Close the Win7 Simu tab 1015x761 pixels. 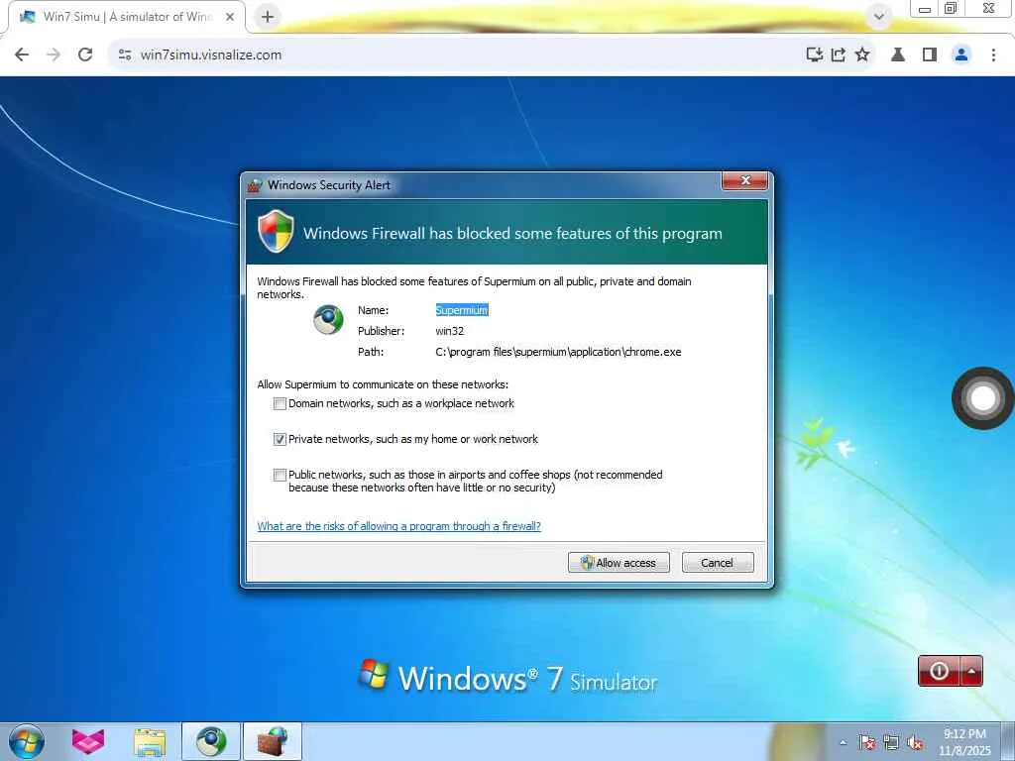(230, 17)
